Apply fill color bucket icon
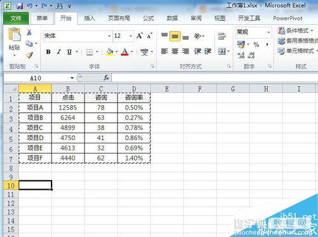 [109, 52]
